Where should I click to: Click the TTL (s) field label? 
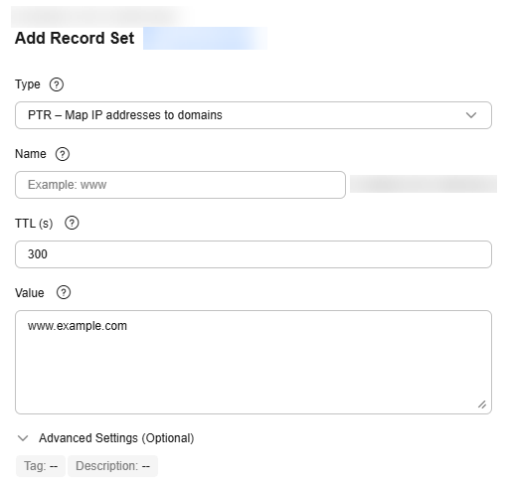click(x=34, y=224)
